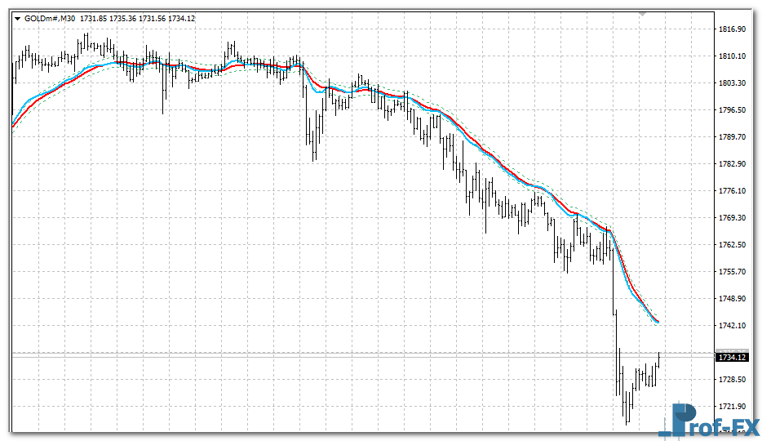Click the 1742.10 price scale label

point(732,326)
